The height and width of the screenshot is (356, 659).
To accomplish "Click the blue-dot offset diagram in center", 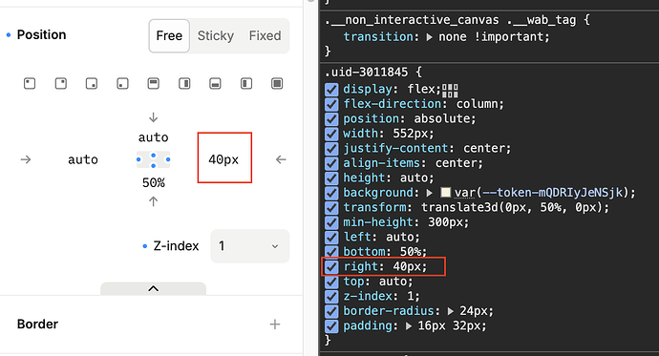I will tap(154, 159).
